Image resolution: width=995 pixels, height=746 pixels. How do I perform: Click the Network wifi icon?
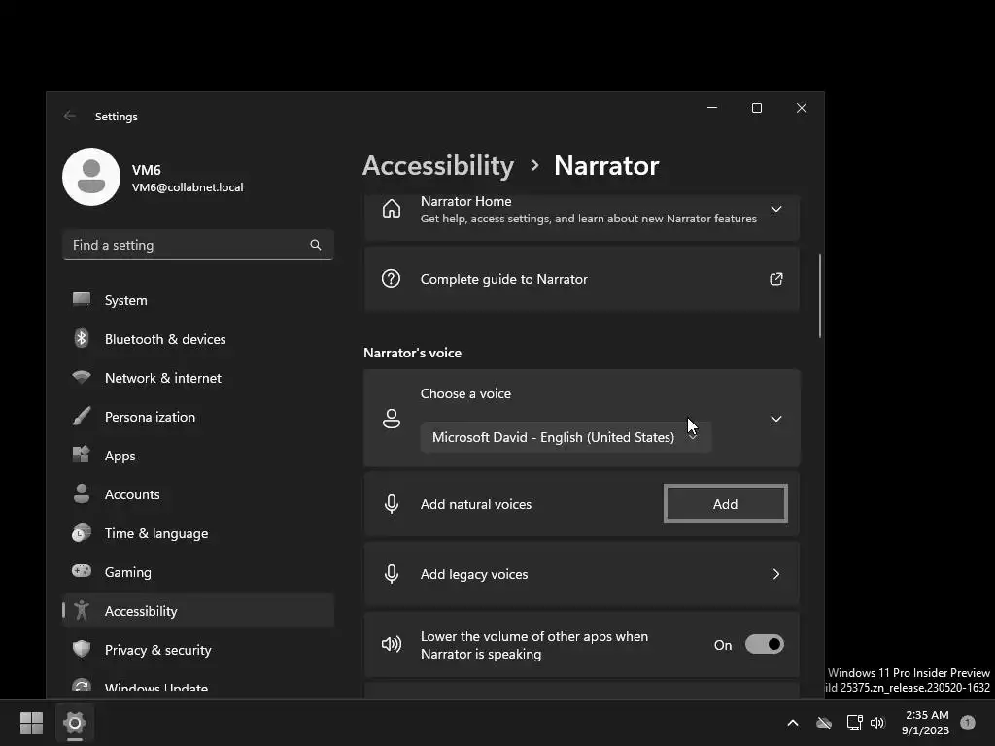tap(82, 378)
